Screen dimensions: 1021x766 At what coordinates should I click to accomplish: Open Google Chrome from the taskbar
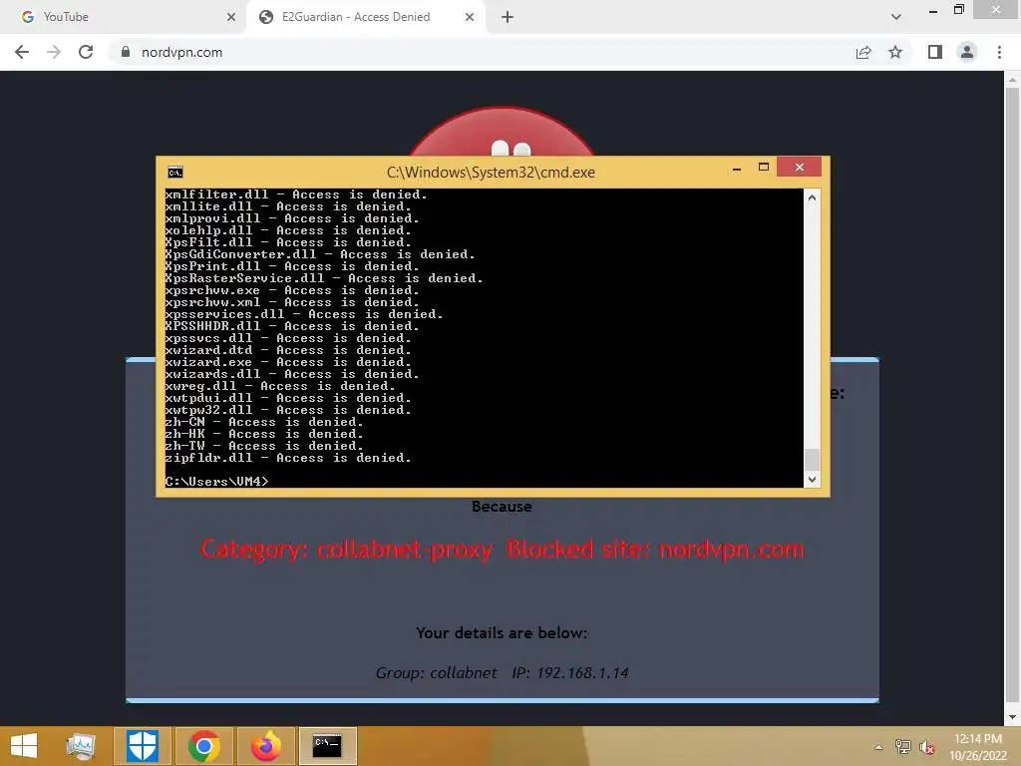203,746
